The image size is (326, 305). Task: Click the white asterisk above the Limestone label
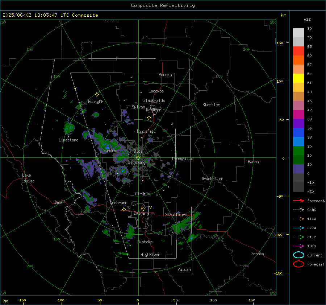[68, 137]
